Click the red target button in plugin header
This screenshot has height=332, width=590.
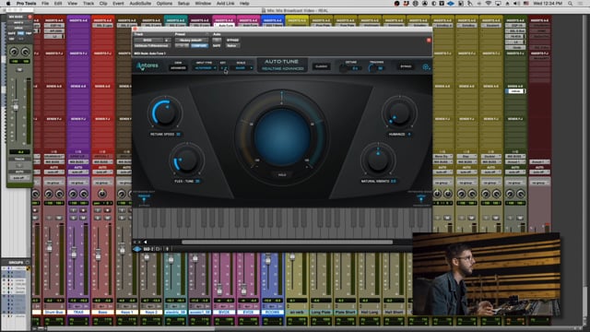(429, 40)
